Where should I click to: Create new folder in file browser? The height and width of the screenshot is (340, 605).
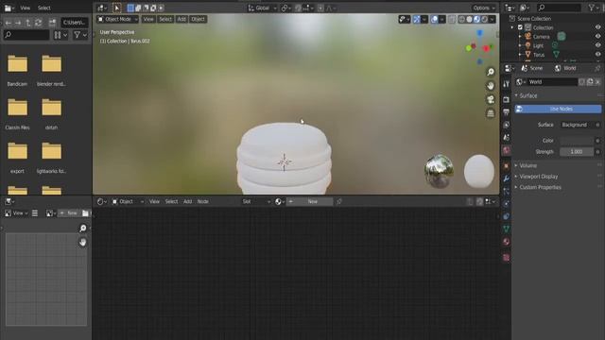point(52,23)
